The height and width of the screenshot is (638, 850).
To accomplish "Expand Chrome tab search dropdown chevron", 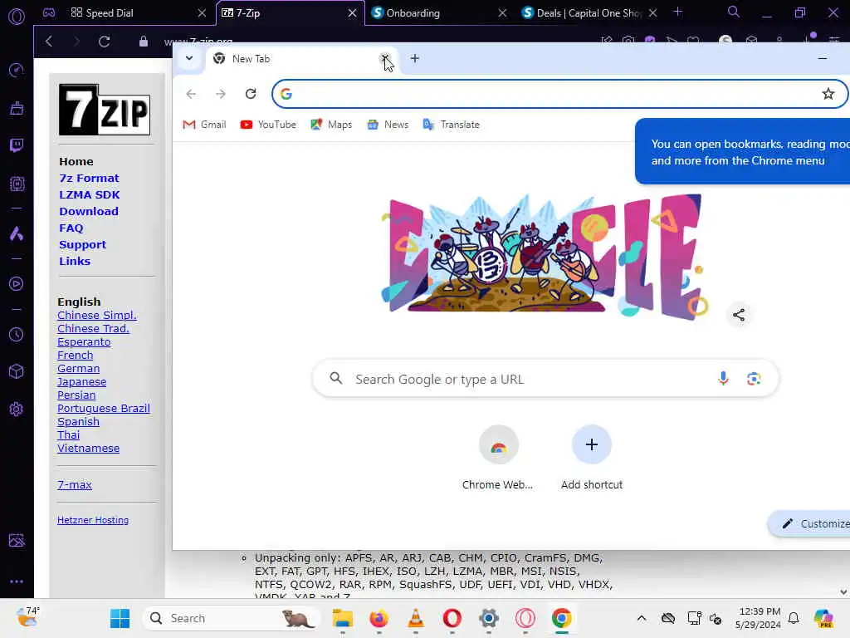I will pyautogui.click(x=189, y=59).
